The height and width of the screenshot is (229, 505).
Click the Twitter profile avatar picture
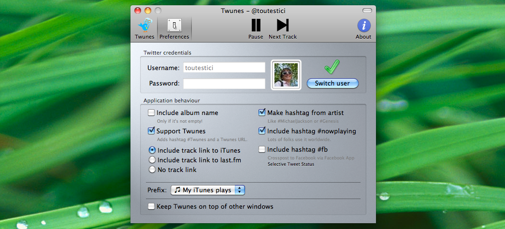pos(286,75)
